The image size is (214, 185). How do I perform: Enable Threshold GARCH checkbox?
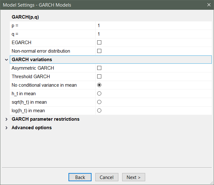click(x=99, y=77)
